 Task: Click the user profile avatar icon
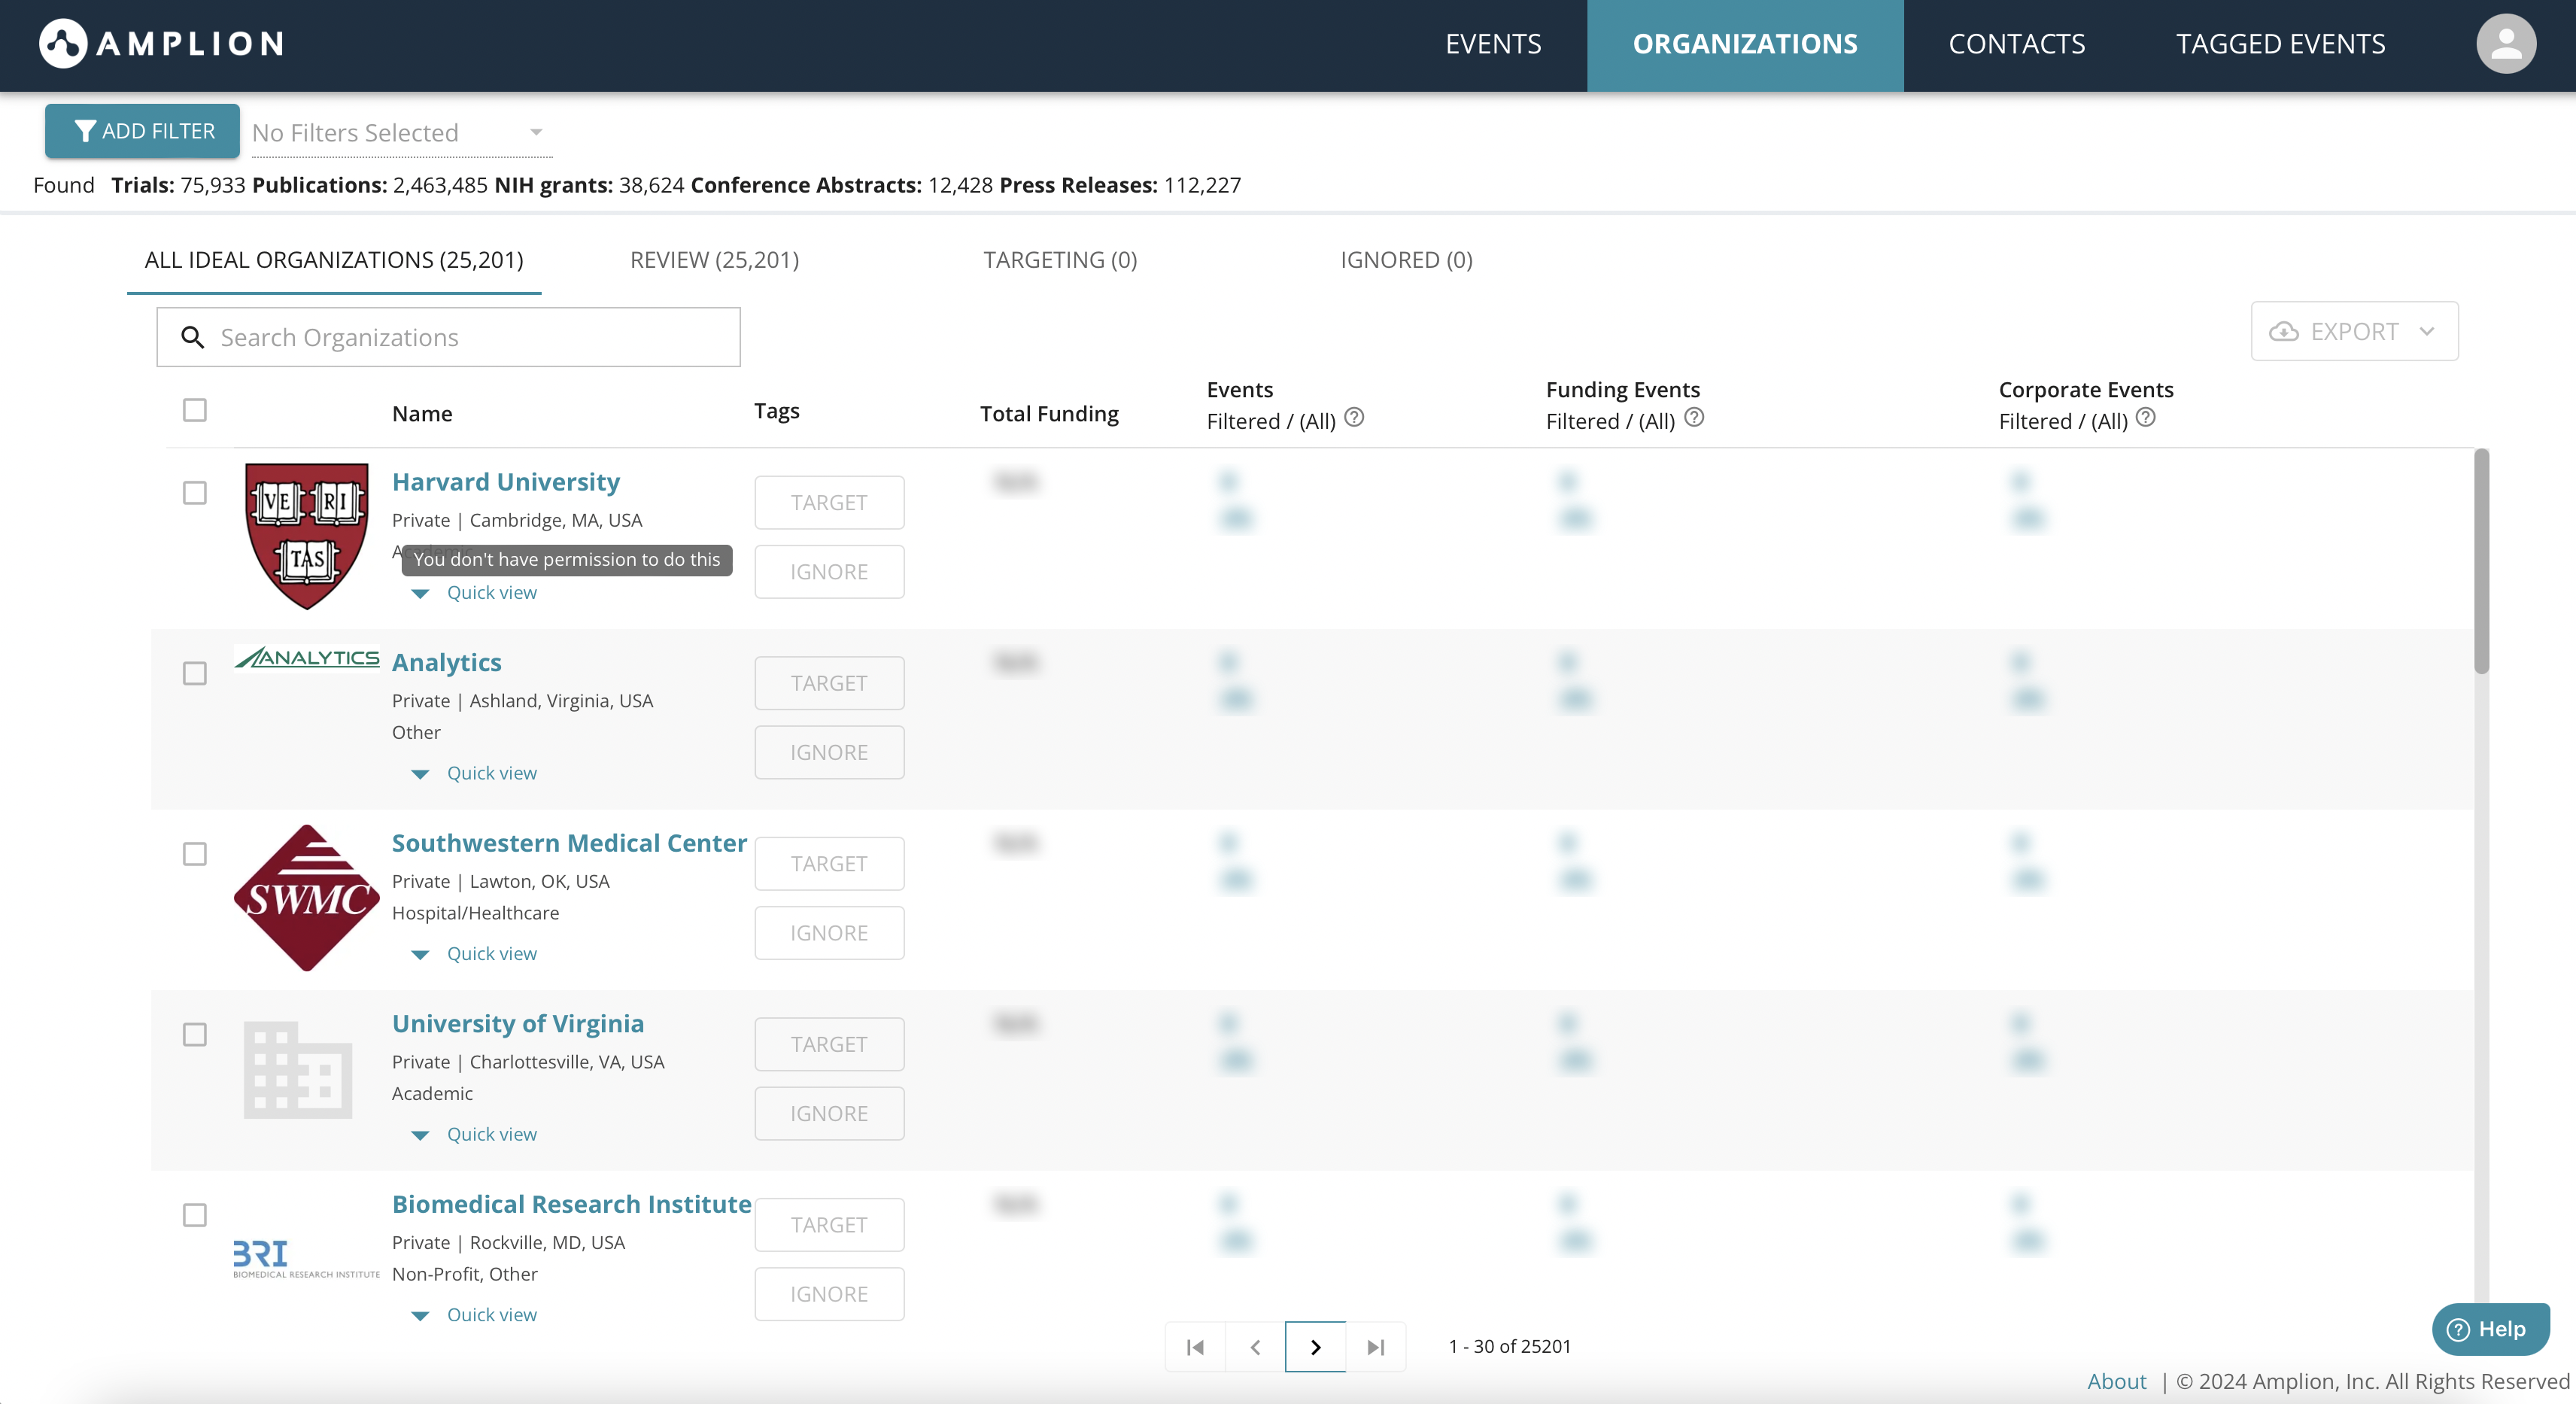point(2505,44)
